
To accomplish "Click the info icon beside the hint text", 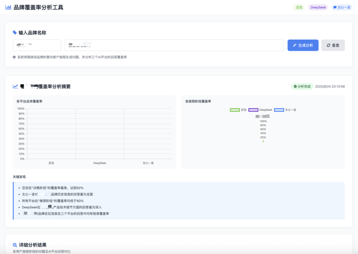I will (x=14, y=57).
